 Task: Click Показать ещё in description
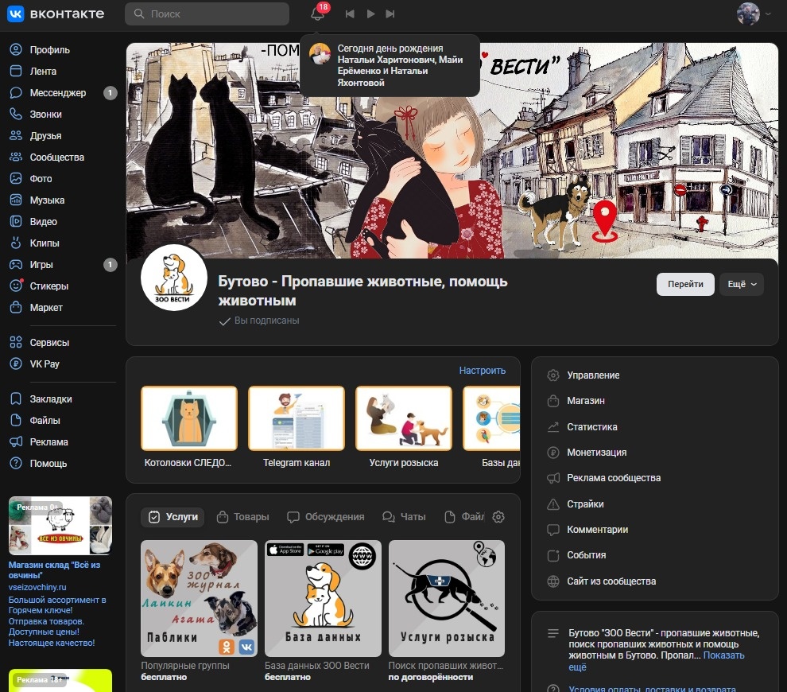click(x=723, y=655)
